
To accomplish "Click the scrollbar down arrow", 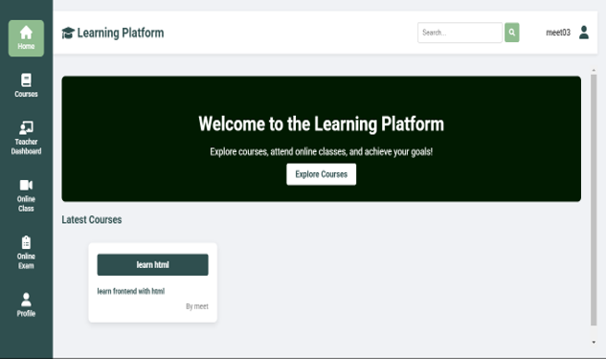I will coord(594,342).
